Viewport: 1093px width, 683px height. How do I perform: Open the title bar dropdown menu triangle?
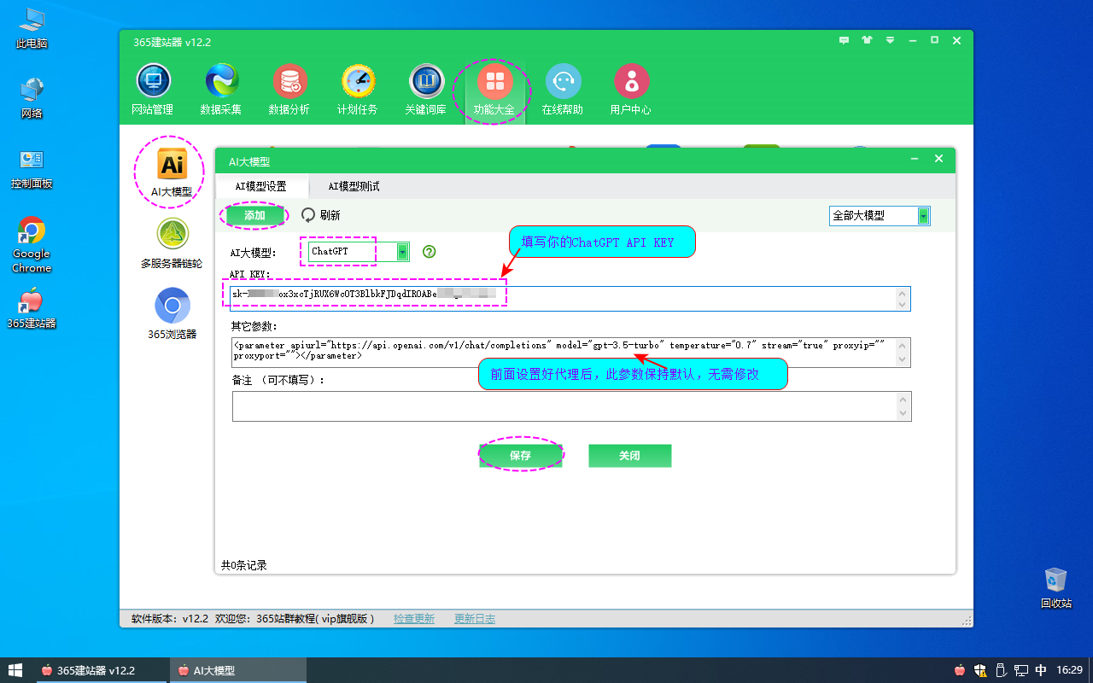(x=891, y=40)
